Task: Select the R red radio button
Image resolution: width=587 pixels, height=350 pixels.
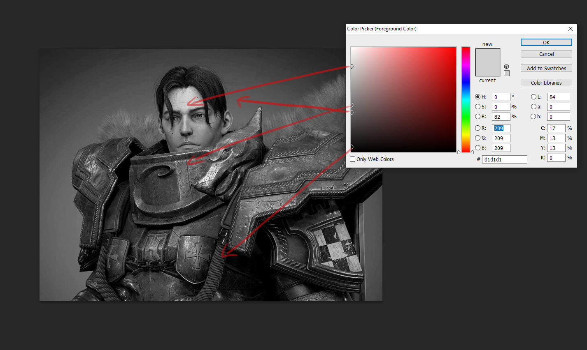Action: pyautogui.click(x=478, y=128)
